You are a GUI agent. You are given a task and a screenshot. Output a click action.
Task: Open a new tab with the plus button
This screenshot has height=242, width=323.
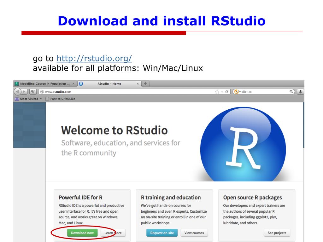(x=145, y=84)
